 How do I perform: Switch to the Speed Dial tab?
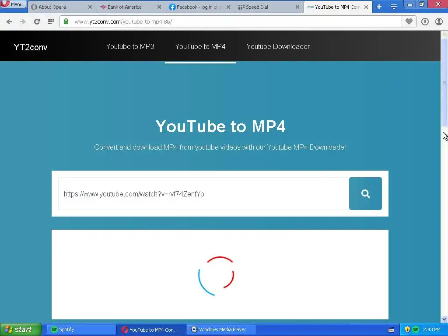click(269, 7)
